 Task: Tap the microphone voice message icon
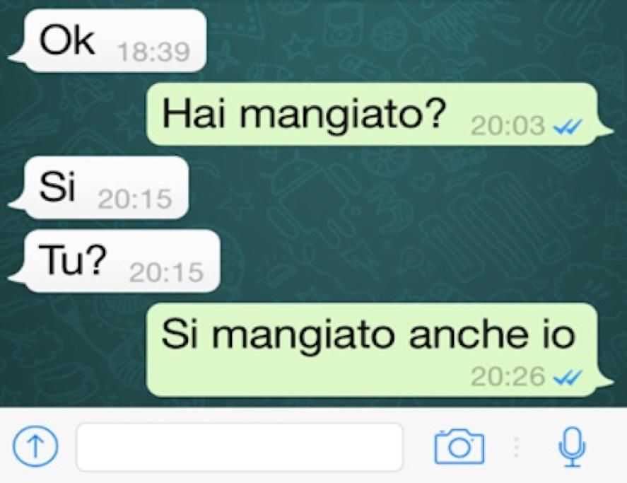[x=573, y=447]
